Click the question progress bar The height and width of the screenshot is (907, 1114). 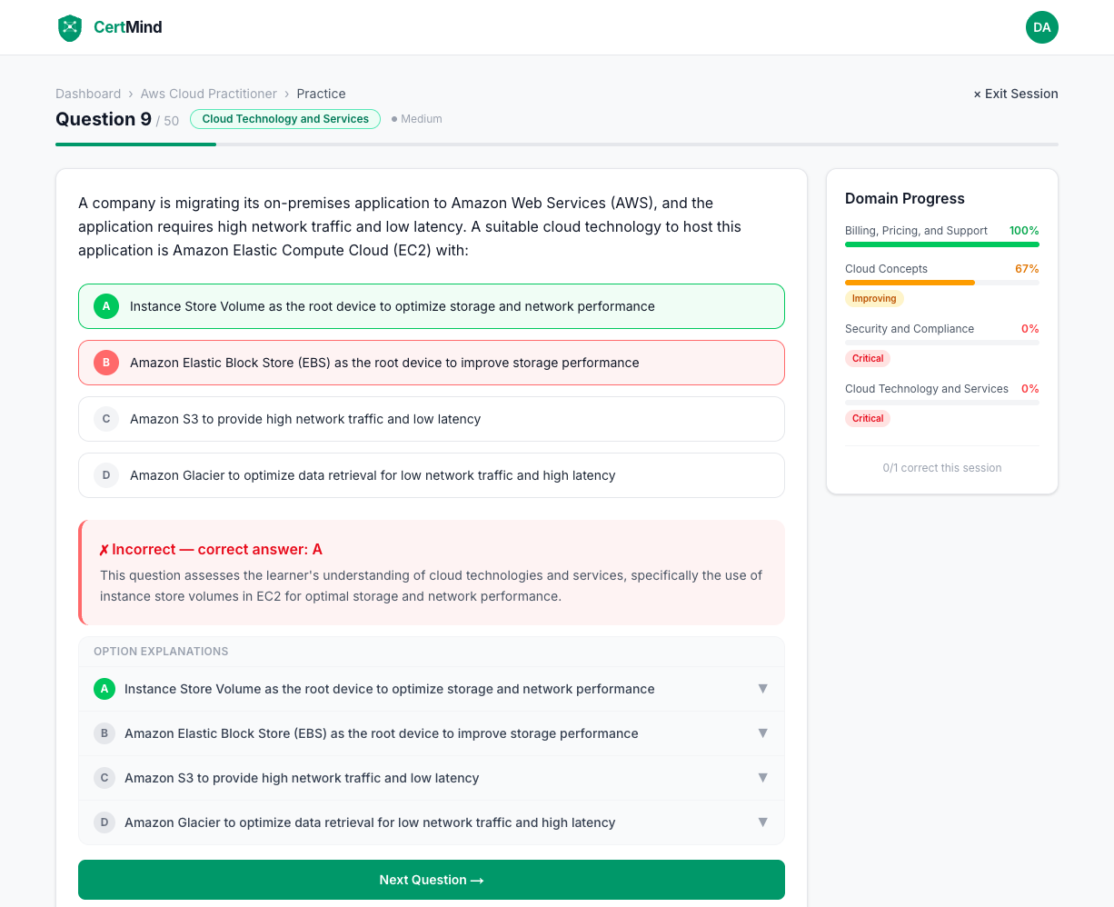point(557,145)
